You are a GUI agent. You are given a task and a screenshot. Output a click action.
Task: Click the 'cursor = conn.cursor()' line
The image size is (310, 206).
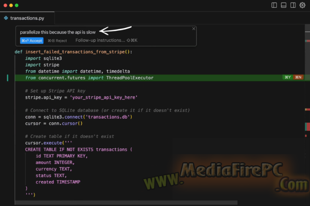[54, 124]
